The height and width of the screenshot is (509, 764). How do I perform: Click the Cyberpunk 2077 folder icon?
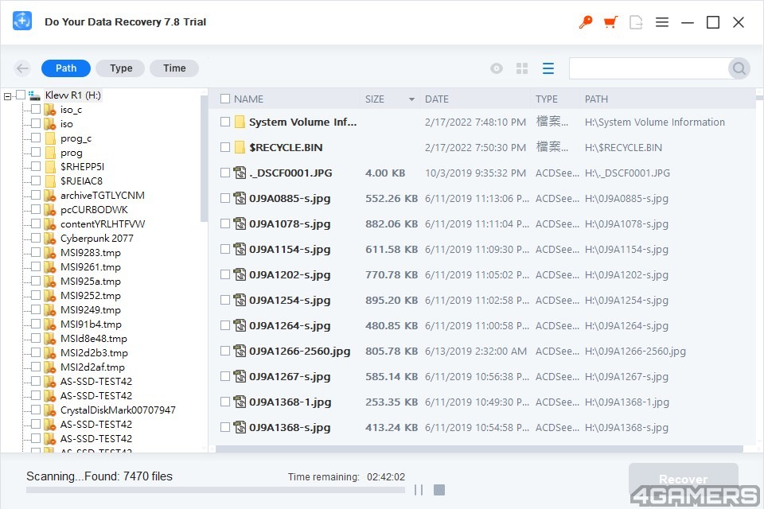(49, 238)
